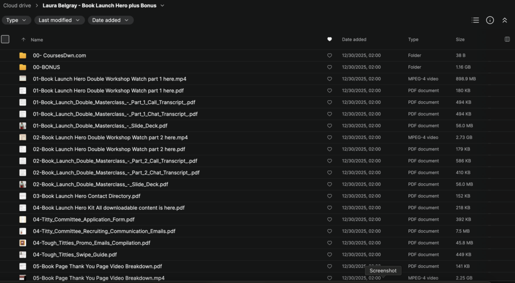The image size is (515, 283).
Task: Click the 7.5 MB size value
Action: (x=463, y=231)
